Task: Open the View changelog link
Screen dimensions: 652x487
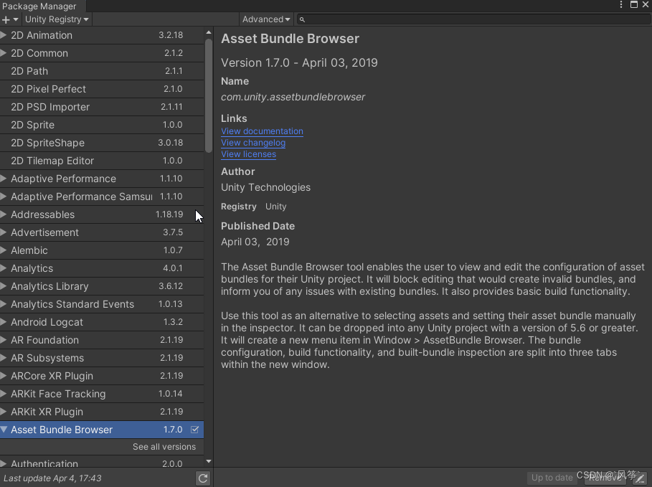Action: click(252, 143)
